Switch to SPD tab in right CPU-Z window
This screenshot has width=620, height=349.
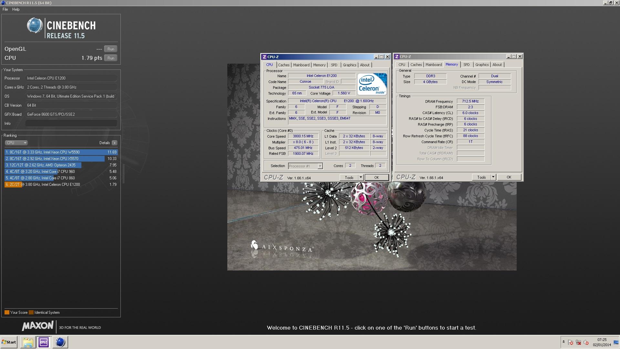(x=467, y=65)
